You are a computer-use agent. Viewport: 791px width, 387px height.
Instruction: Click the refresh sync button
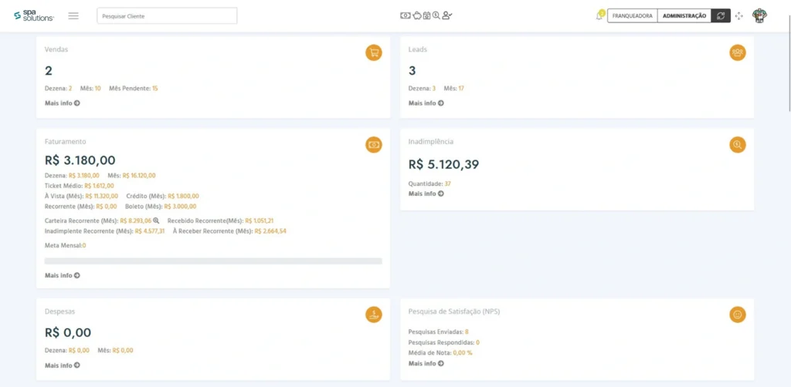(721, 15)
